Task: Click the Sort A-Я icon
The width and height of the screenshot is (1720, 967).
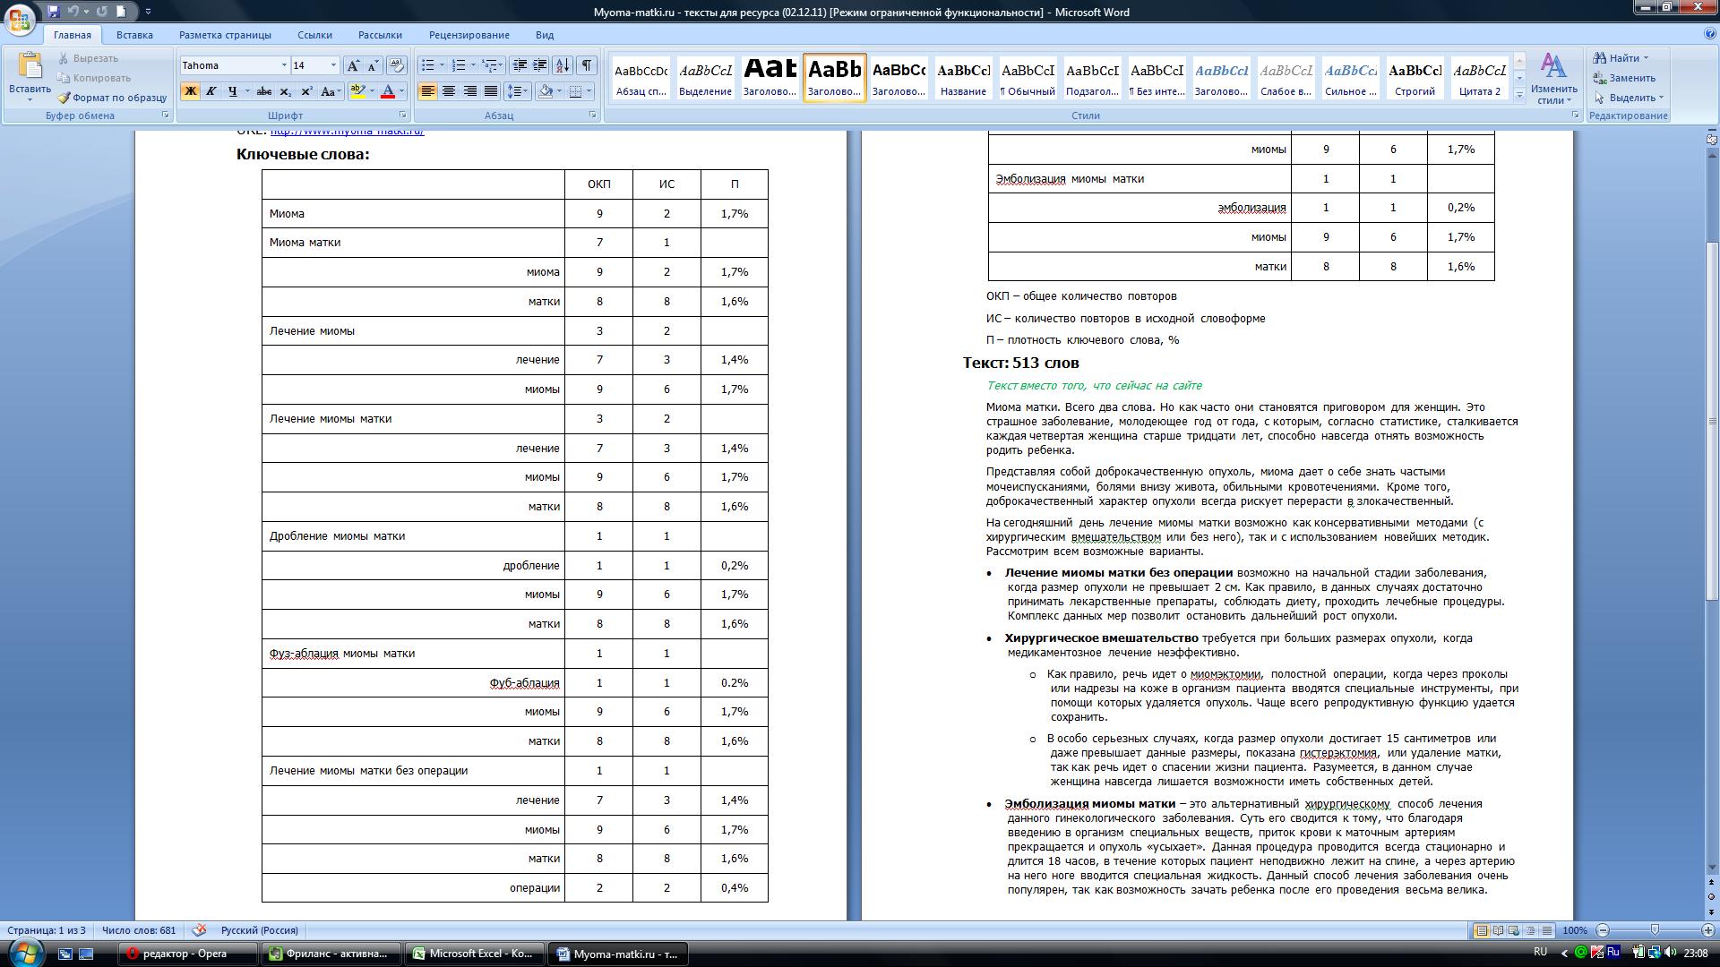Action: pos(563,65)
